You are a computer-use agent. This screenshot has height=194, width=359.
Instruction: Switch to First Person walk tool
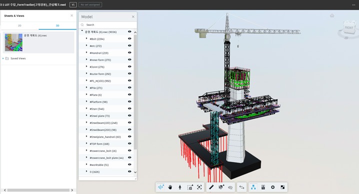(x=180, y=187)
